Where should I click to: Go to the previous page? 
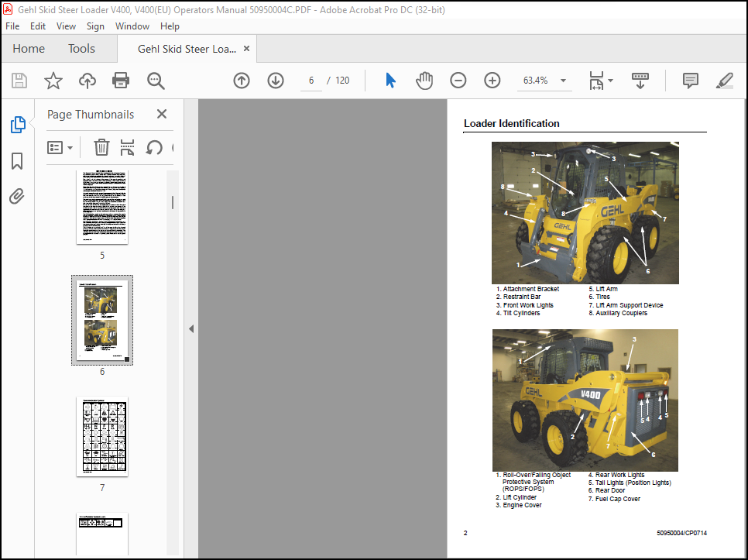(x=242, y=81)
